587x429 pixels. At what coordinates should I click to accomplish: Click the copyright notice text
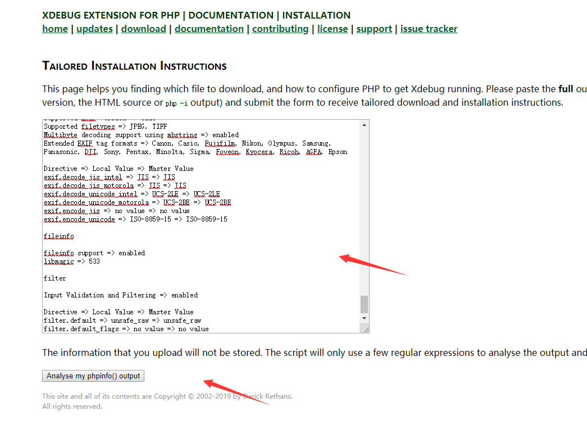click(x=167, y=401)
